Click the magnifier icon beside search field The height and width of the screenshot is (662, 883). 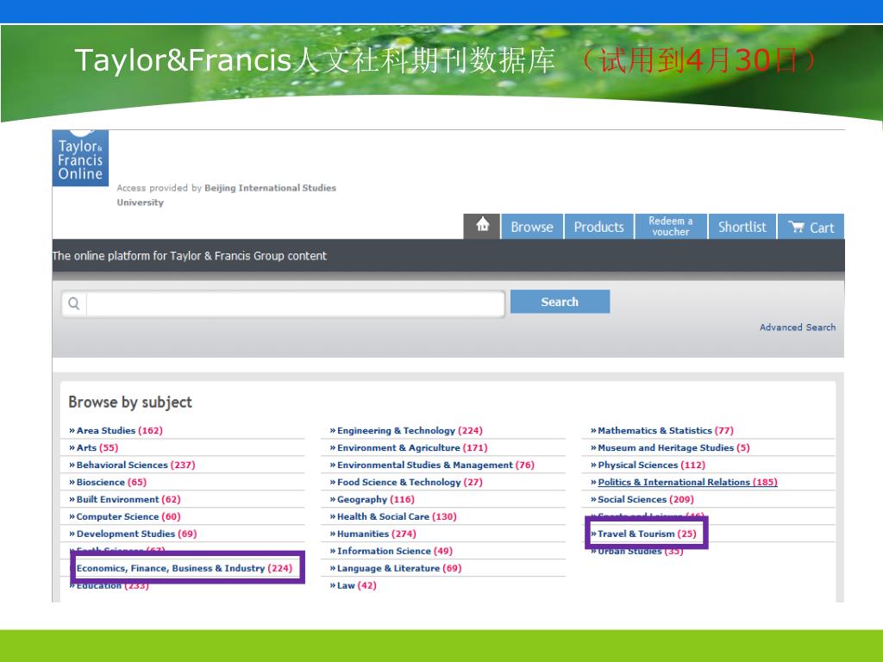tap(74, 303)
